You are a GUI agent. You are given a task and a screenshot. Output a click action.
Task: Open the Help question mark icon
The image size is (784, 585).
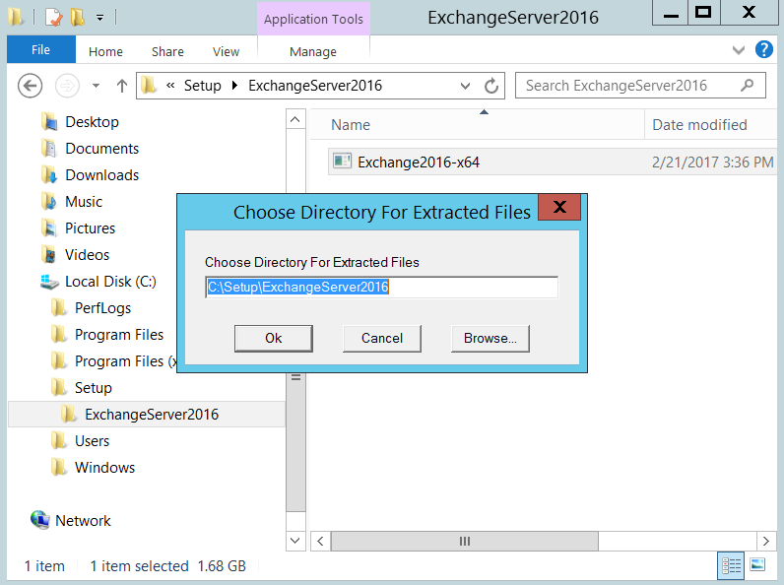(763, 50)
